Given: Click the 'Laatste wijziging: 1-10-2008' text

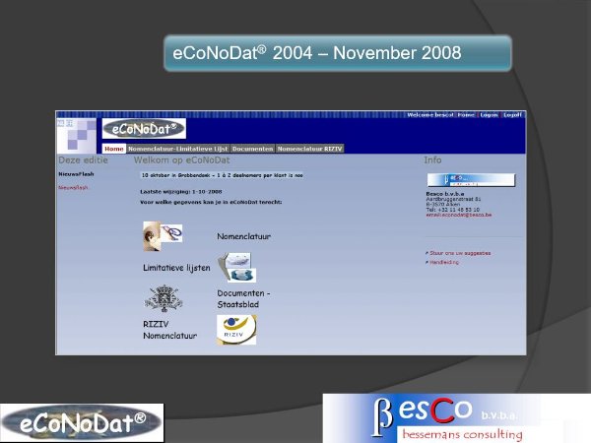Looking at the screenshot, I should (181, 192).
